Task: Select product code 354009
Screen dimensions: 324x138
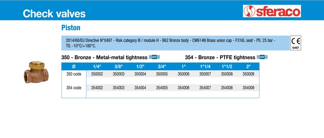Action: 248,88
